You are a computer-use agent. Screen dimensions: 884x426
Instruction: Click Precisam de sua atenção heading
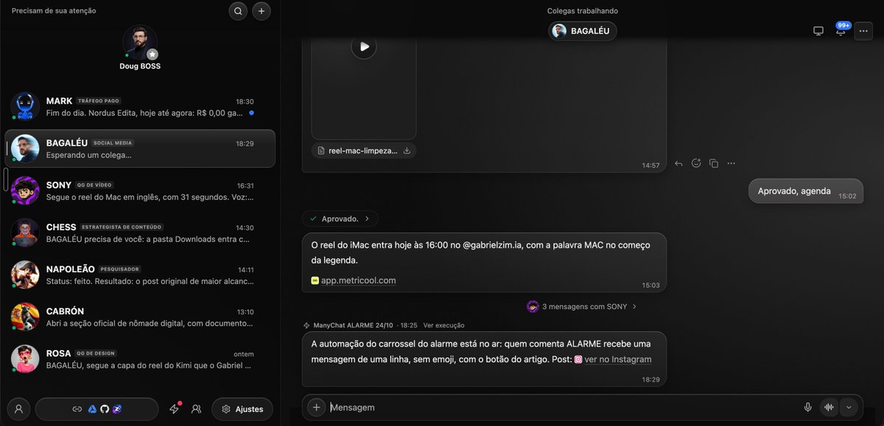pyautogui.click(x=54, y=11)
